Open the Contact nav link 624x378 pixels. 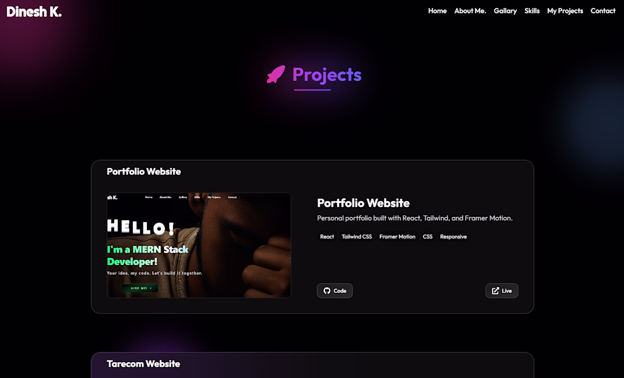(603, 11)
